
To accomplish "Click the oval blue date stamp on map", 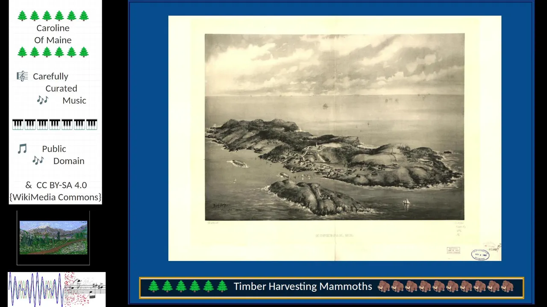I will (x=480, y=255).
